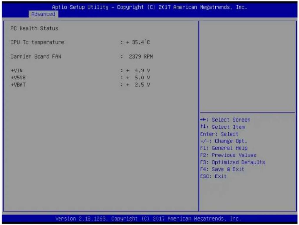This screenshot has height=225, width=299.
Task: Click the F2: Previous Values line
Action: pos(228,155)
